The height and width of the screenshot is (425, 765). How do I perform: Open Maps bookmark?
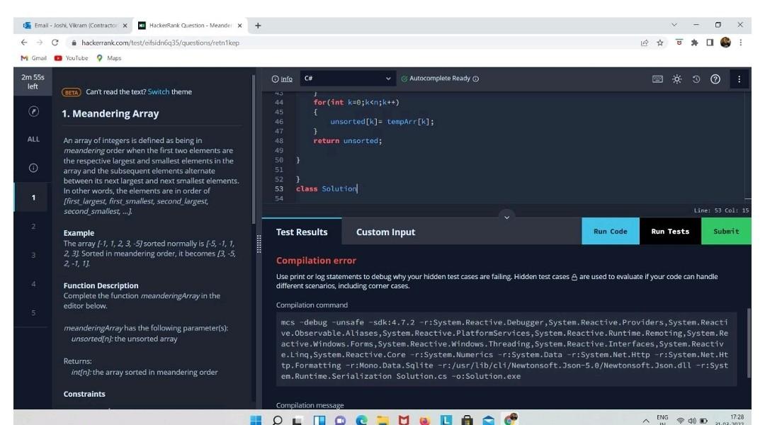tap(109, 58)
